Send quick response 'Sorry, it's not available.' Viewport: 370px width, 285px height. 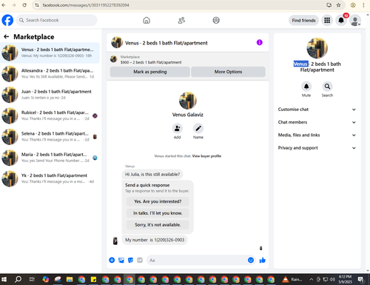coord(158,225)
